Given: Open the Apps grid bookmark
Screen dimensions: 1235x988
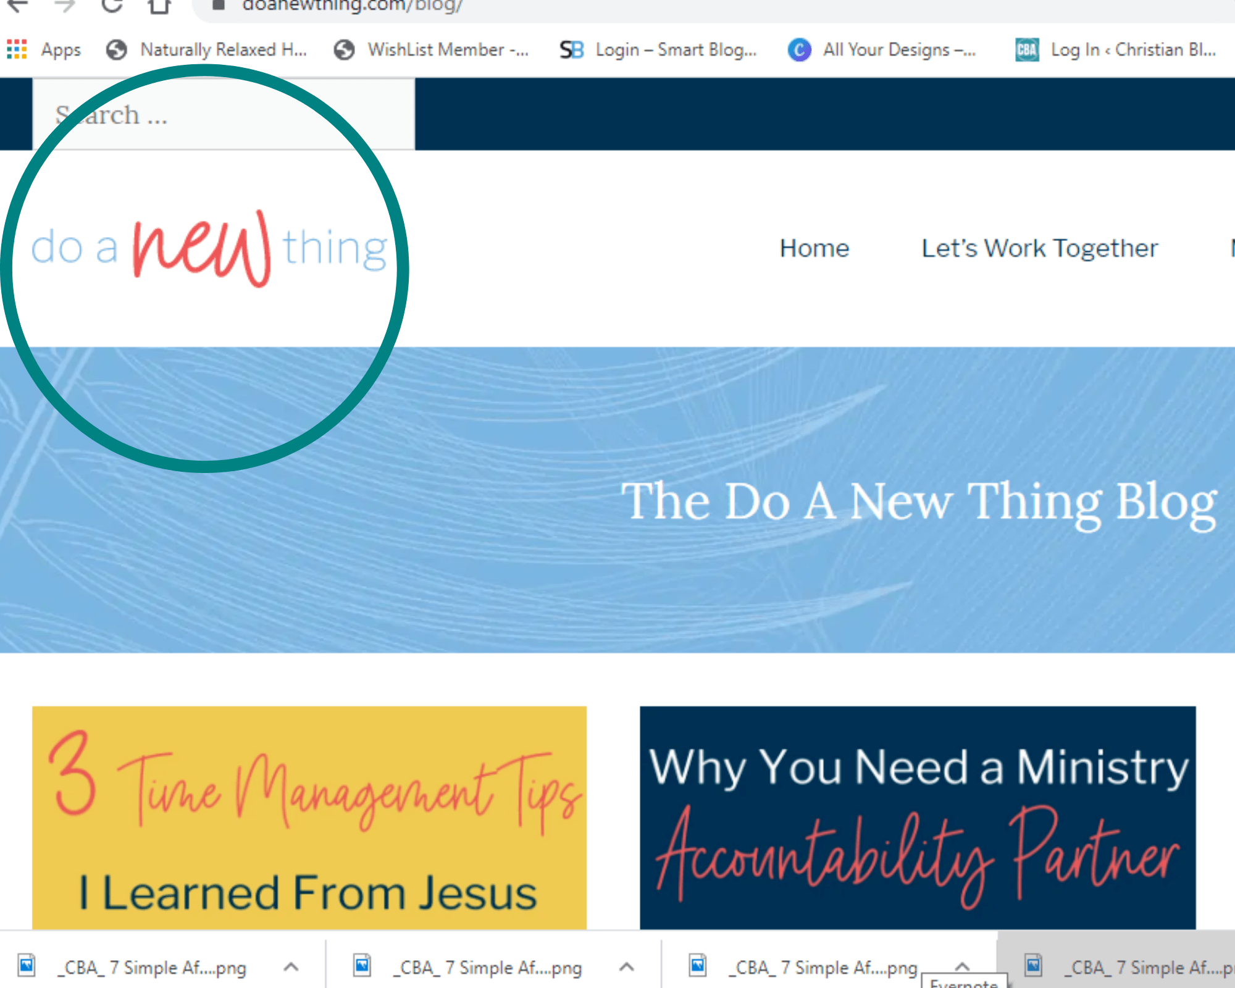Looking at the screenshot, I should click(44, 49).
